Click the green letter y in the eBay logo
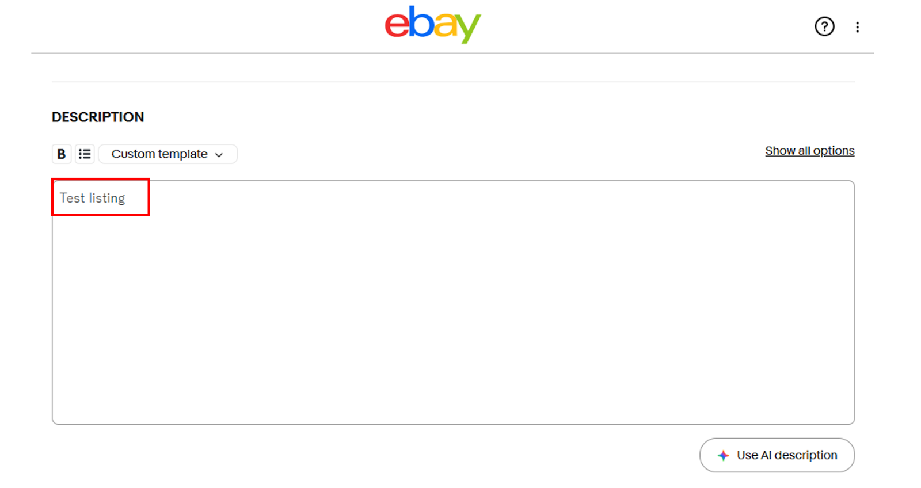Screen dimensions: 921x488 (x=469, y=29)
